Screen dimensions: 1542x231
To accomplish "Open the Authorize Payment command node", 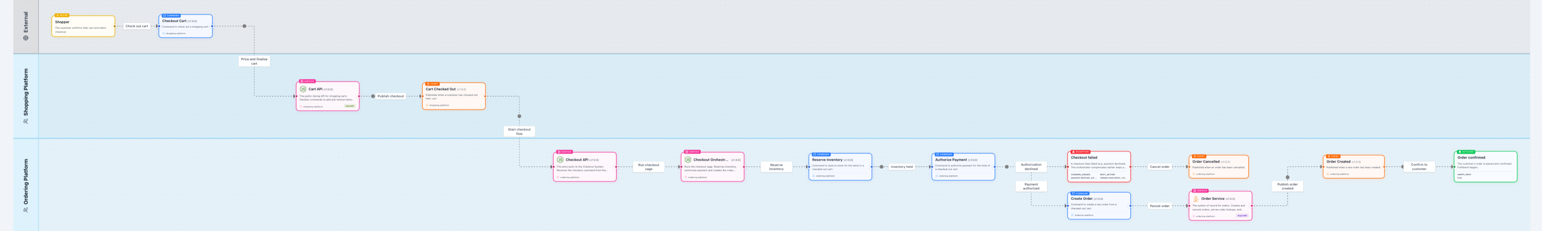I will pyautogui.click(x=963, y=167).
